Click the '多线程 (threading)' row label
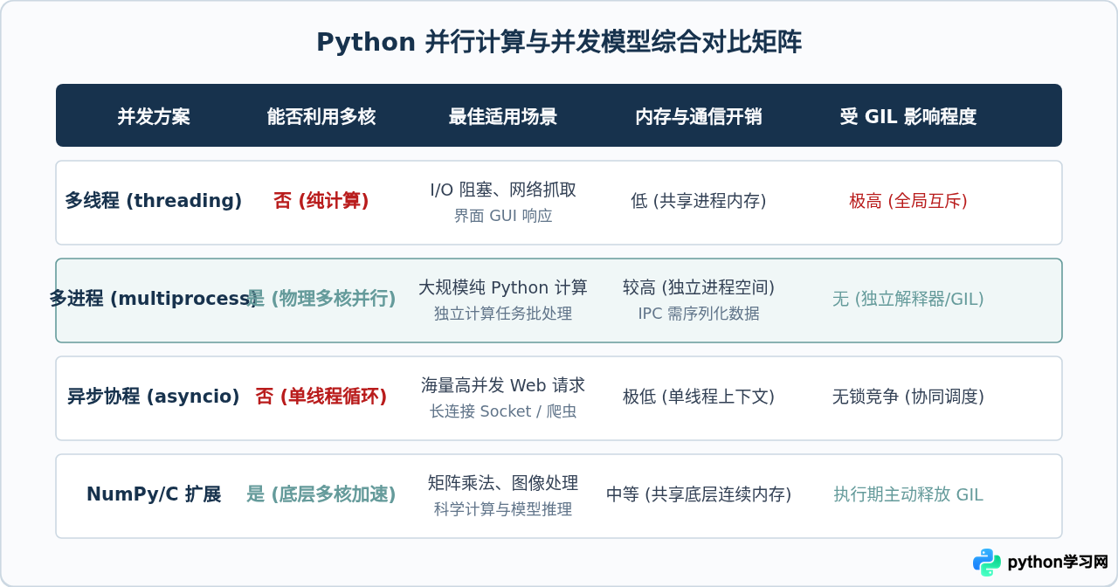This screenshot has height=587, width=1118. (154, 201)
